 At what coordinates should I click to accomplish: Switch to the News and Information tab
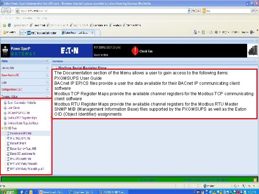click(x=44, y=33)
